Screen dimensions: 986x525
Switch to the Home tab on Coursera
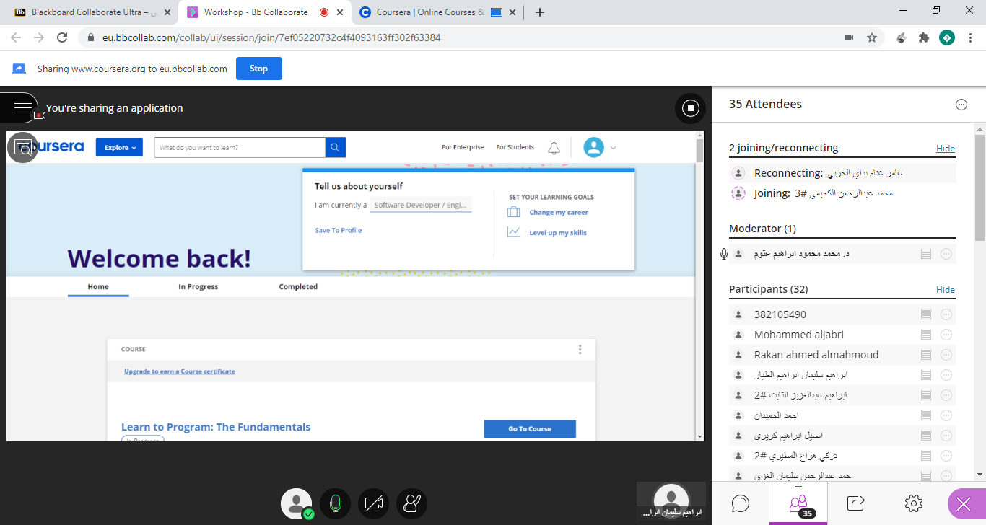coord(98,286)
